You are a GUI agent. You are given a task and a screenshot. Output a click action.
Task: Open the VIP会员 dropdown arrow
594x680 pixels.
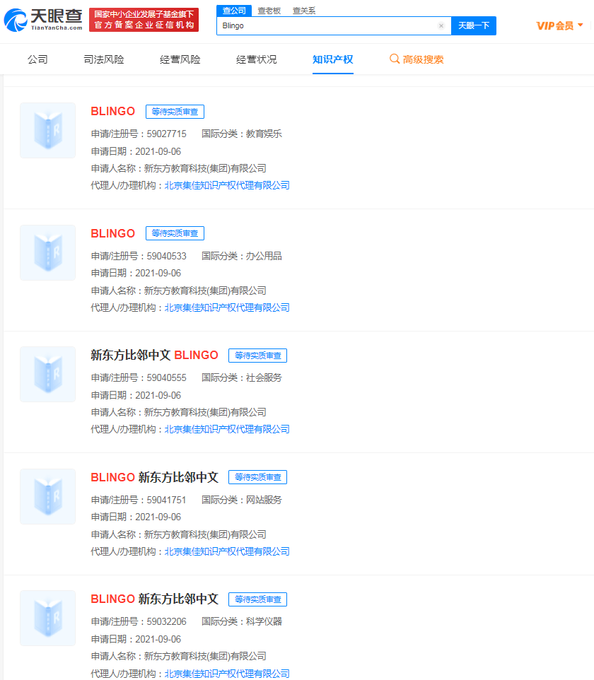tap(580, 25)
